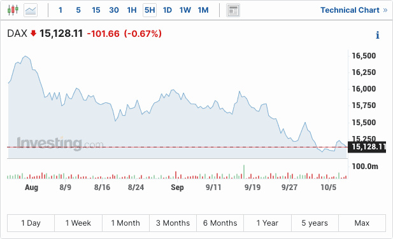Click the blue info icon
This screenshot has width=393, height=239.
378,35
